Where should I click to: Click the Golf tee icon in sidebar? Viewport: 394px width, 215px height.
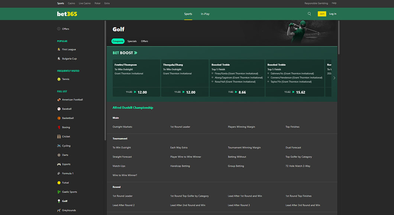[x=59, y=201]
